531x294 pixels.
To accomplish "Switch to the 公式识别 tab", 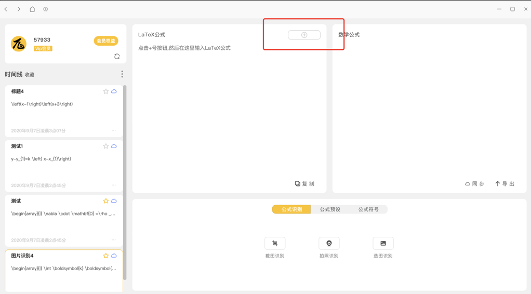I will (291, 210).
